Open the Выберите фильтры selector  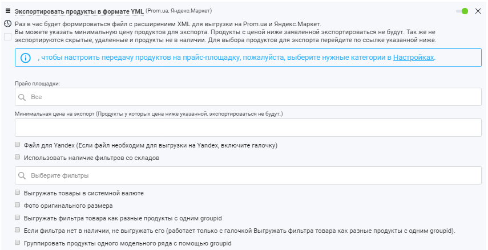click(248, 175)
